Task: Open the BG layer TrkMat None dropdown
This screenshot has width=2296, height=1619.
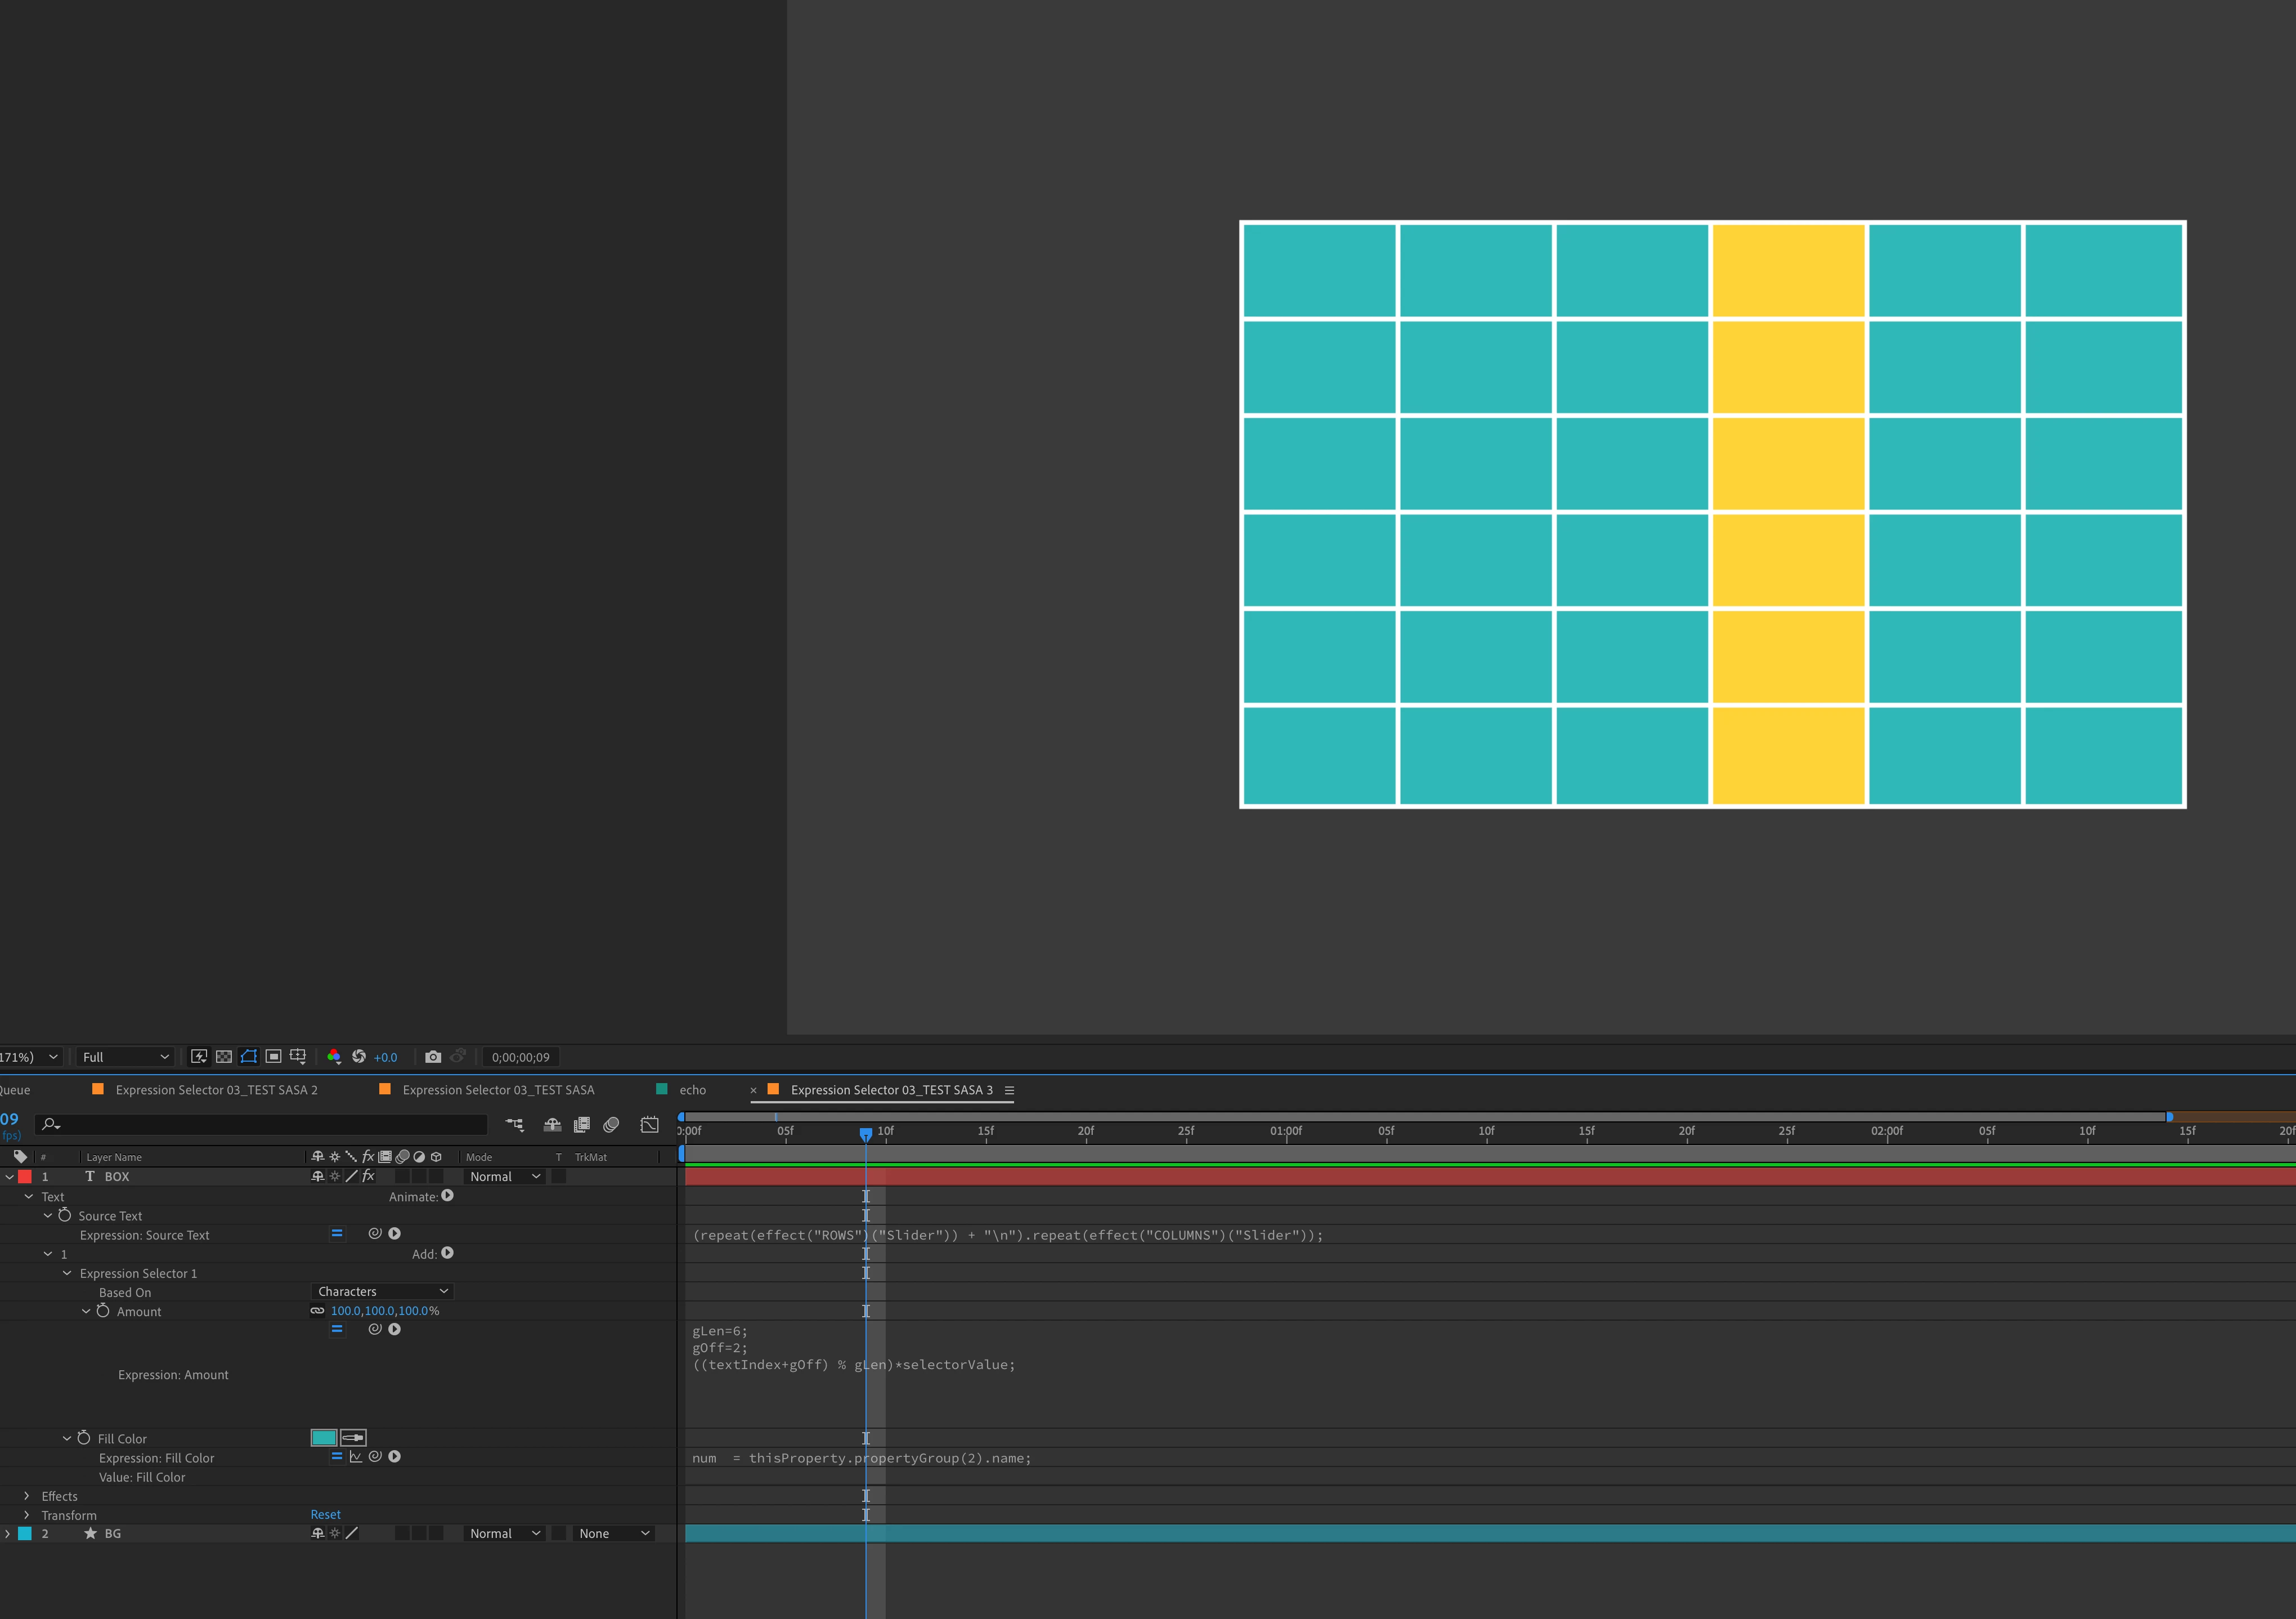Action: pyautogui.click(x=613, y=1534)
